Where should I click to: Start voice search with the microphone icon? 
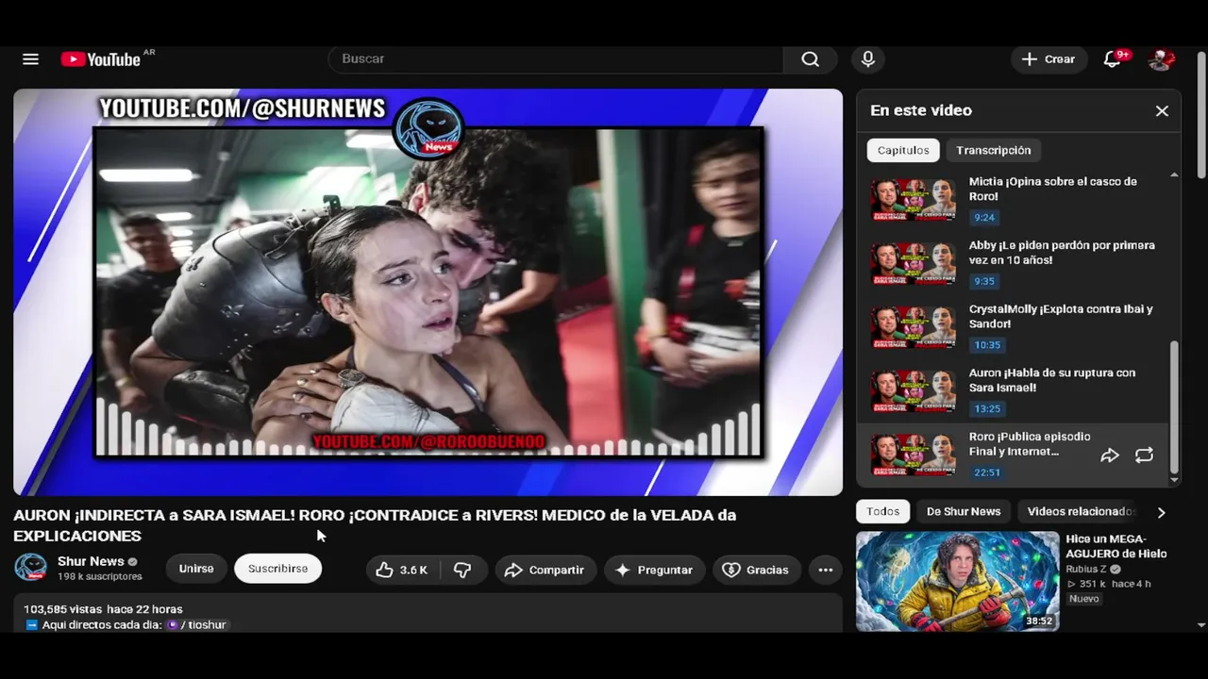[x=868, y=58]
